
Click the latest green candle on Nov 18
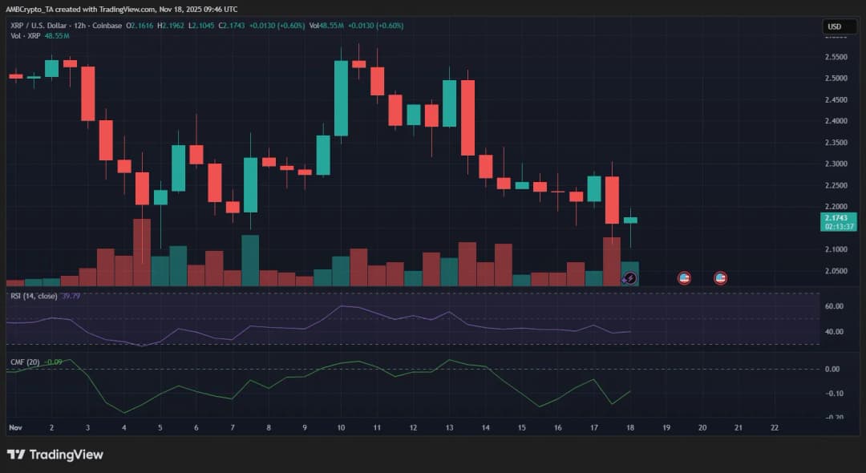tap(630, 220)
